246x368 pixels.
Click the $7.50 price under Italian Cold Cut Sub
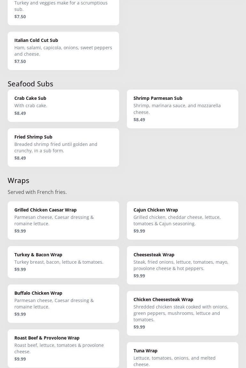[x=20, y=61]
